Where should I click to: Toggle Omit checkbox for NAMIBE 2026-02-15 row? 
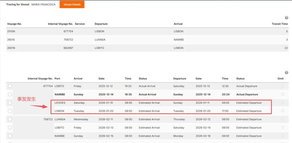(x=283, y=135)
